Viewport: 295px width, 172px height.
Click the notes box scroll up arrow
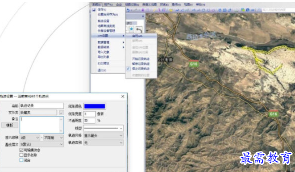click(x=61, y=119)
